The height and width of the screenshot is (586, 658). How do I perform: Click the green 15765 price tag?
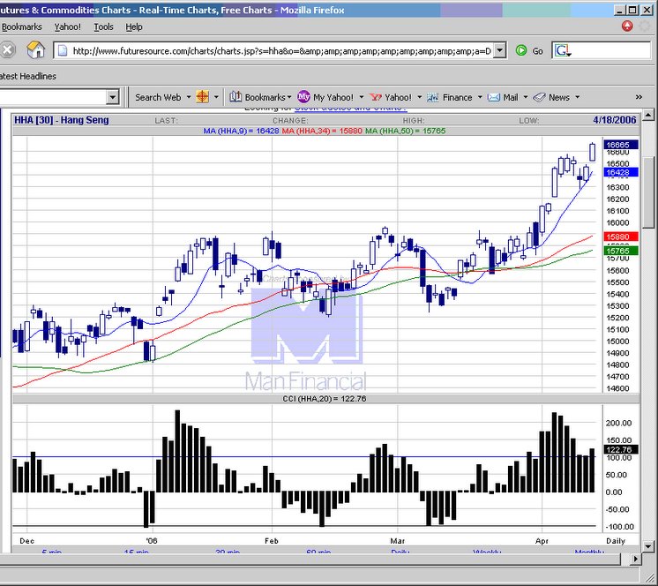[x=621, y=251]
